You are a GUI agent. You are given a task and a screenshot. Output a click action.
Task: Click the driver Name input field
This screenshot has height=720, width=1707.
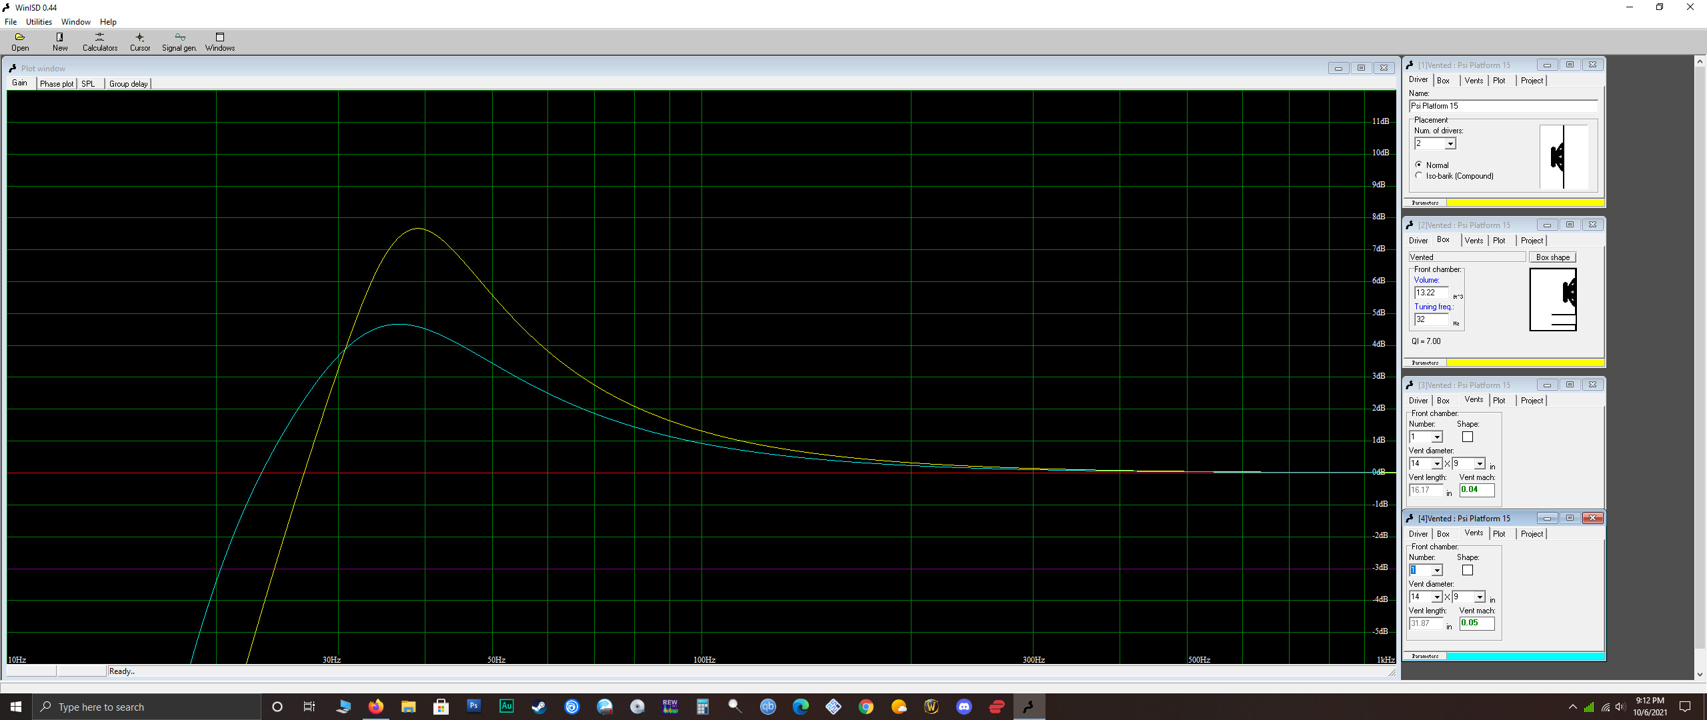pyautogui.click(x=1503, y=106)
